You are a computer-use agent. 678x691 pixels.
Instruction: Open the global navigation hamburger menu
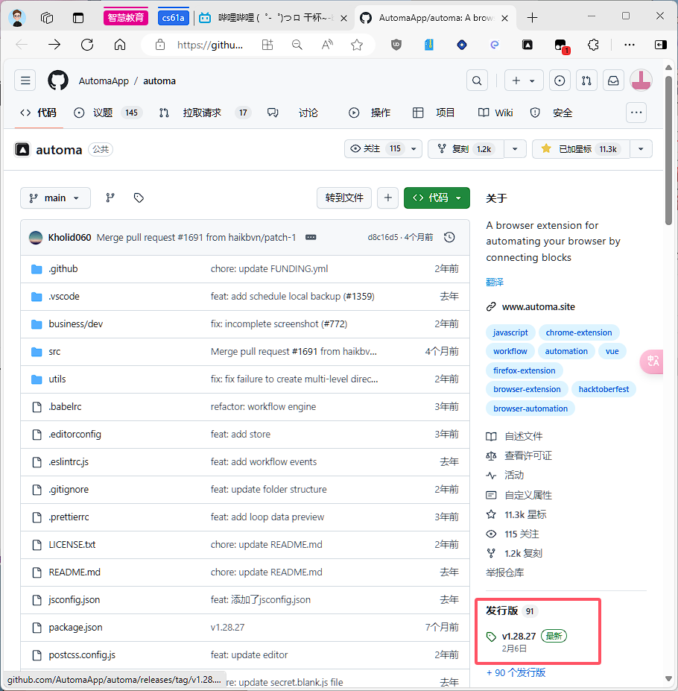pos(25,81)
